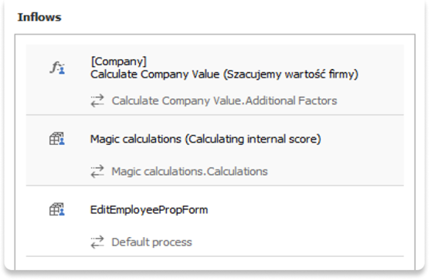Follow the Default process flow link
This screenshot has height=280, width=429.
point(152,242)
